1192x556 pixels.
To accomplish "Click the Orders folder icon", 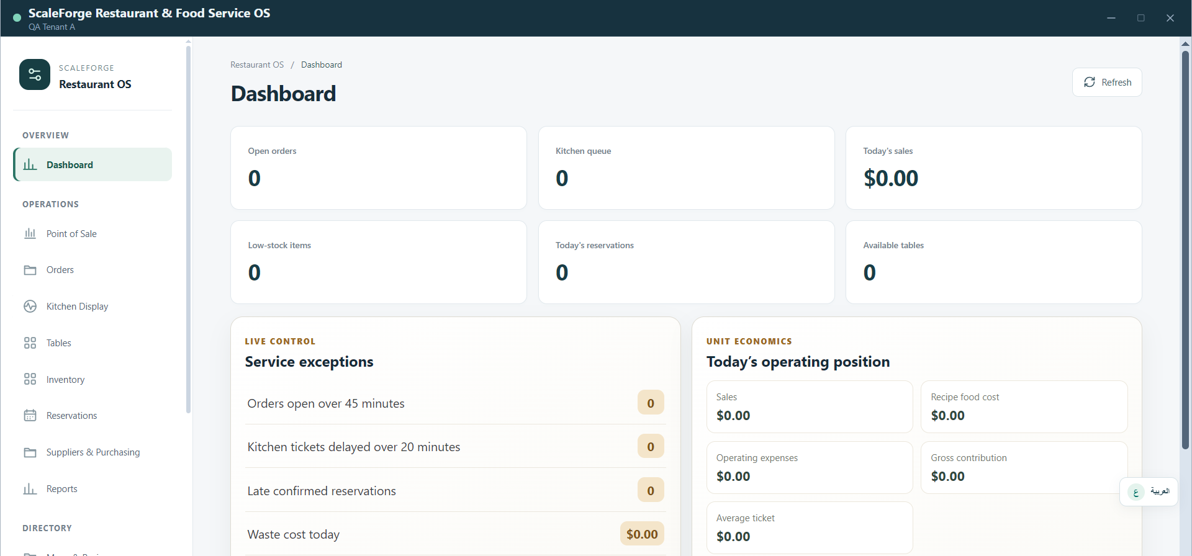I will (x=30, y=270).
